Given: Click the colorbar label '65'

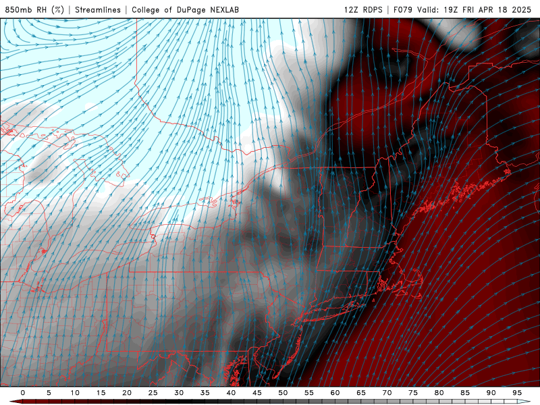Looking at the screenshot, I should pyautogui.click(x=361, y=393).
